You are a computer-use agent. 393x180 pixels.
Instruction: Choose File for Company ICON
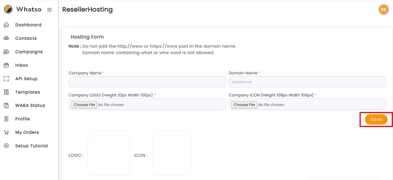coord(244,105)
